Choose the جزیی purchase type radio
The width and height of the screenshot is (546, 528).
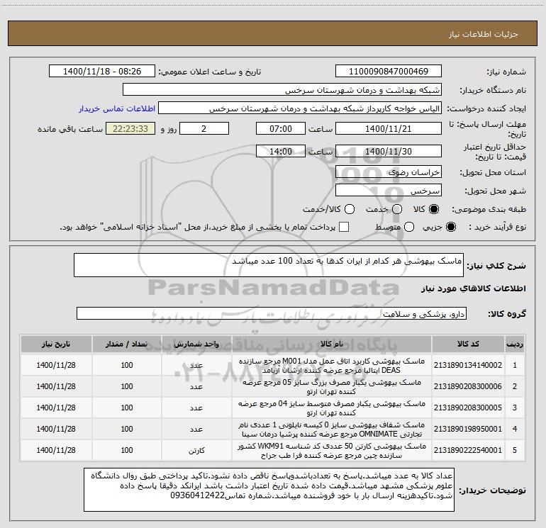pyautogui.click(x=450, y=227)
